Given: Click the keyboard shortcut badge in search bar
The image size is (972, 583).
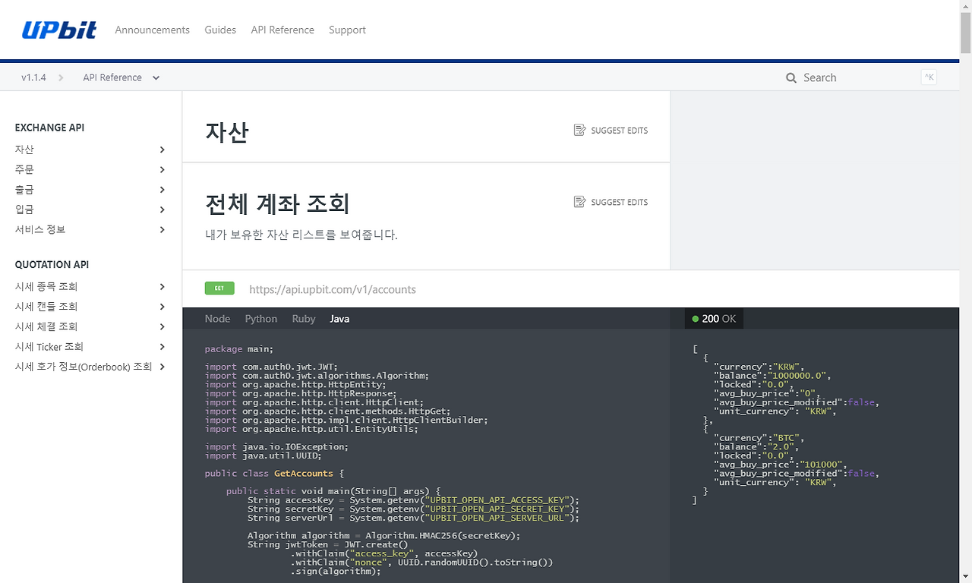Looking at the screenshot, I should click(x=929, y=77).
